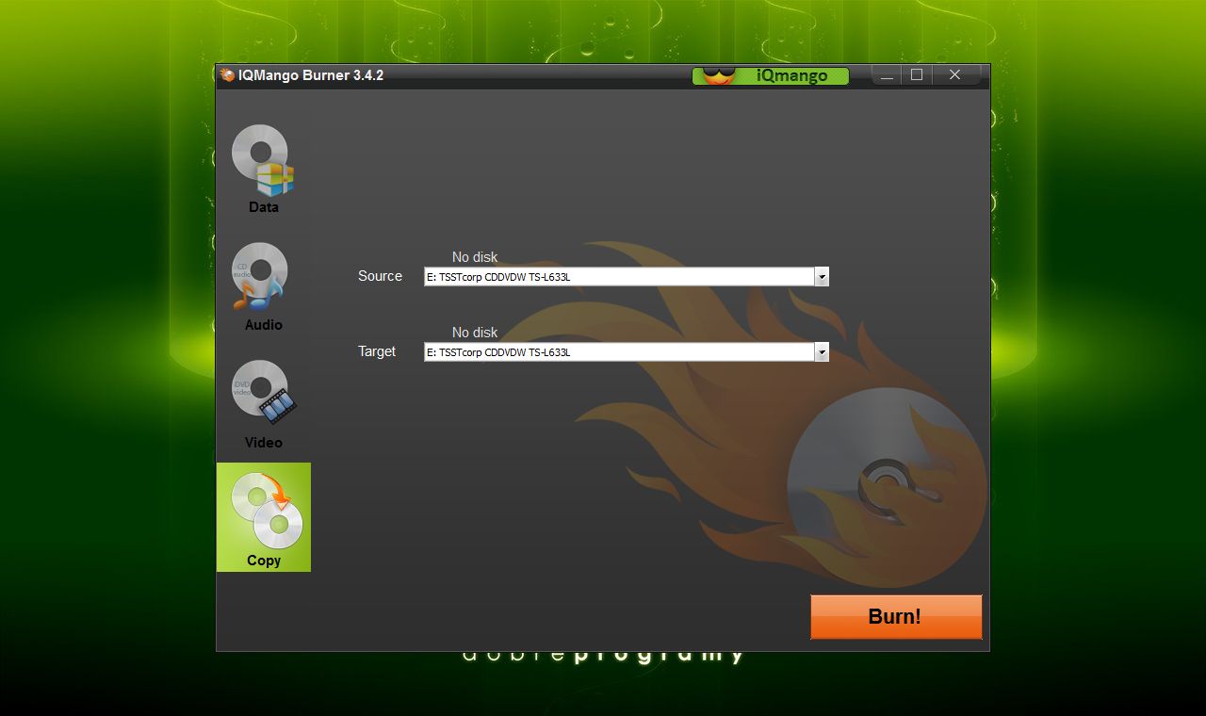The width and height of the screenshot is (1206, 716).
Task: Click the iQmango logo banner
Action: (x=771, y=76)
